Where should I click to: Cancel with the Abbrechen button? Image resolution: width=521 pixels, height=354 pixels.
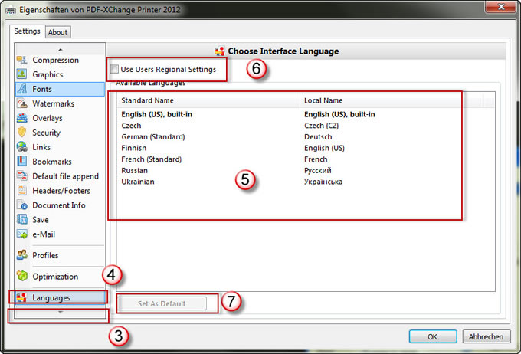coord(486,336)
